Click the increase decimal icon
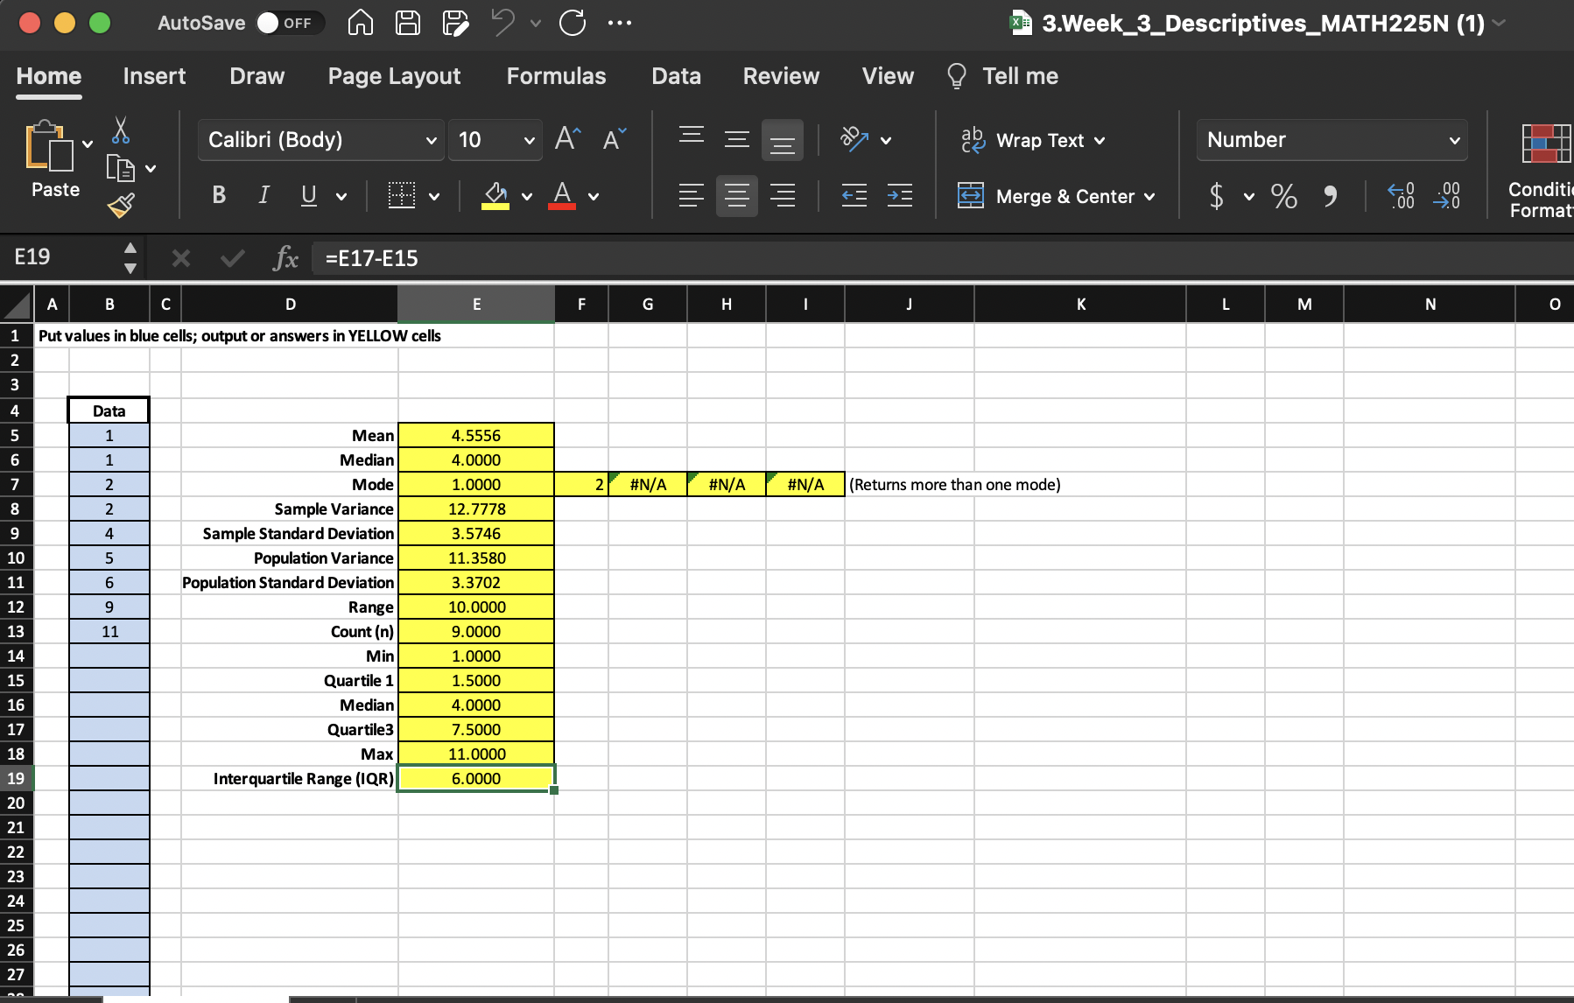Image resolution: width=1574 pixels, height=1003 pixels. (1402, 196)
